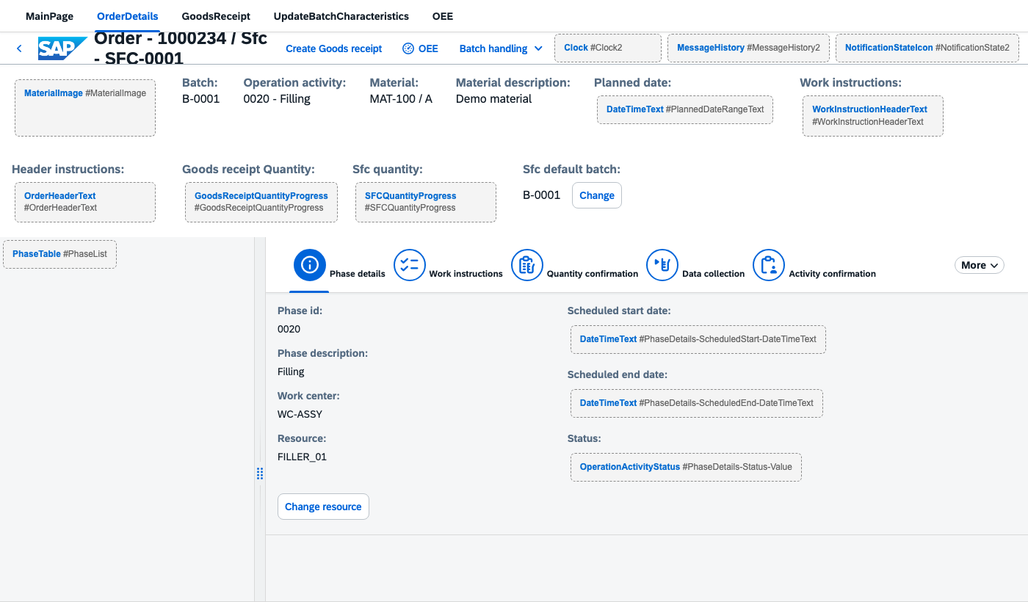Image resolution: width=1028 pixels, height=602 pixels.
Task: Click Create Goods receipt
Action: point(334,48)
